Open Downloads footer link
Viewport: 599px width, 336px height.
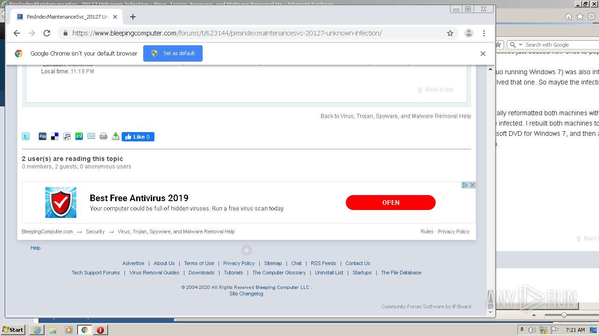coord(202,273)
